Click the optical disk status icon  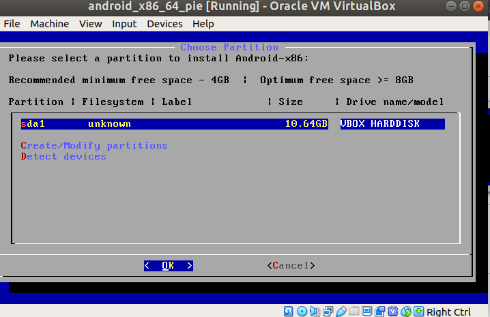(302, 311)
